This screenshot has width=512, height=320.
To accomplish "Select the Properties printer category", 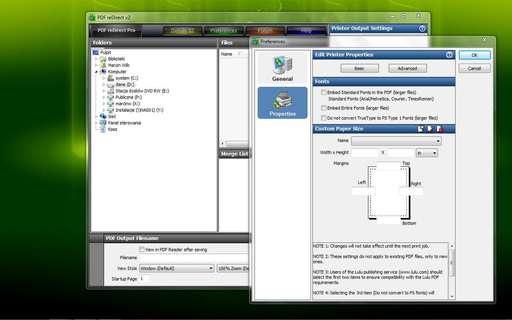I will pyautogui.click(x=282, y=103).
